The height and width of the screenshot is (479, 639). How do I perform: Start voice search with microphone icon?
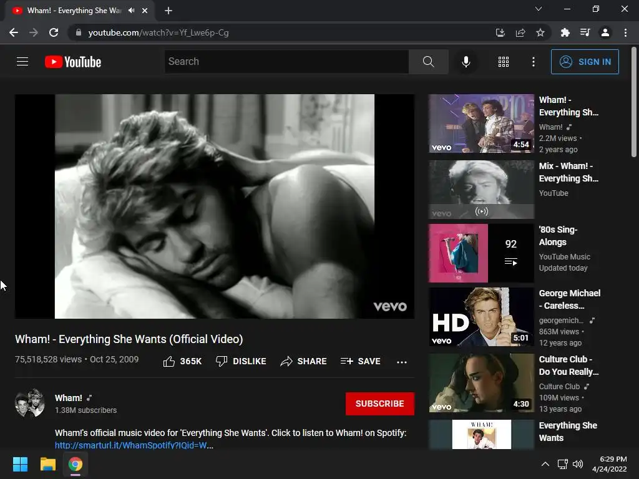(466, 62)
